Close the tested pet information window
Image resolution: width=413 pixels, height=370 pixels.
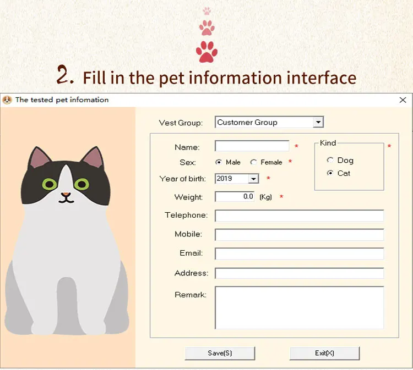coord(403,100)
